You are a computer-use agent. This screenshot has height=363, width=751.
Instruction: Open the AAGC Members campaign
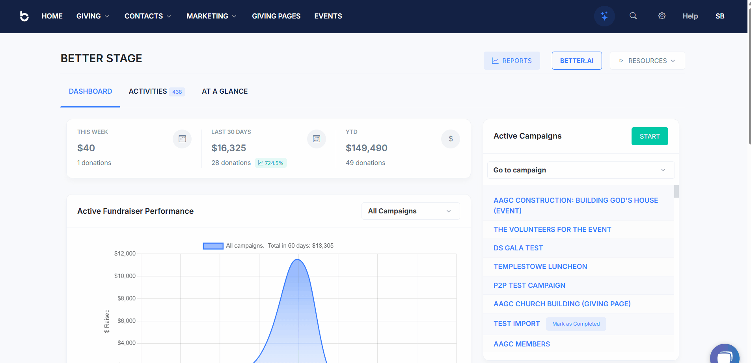[522, 344]
